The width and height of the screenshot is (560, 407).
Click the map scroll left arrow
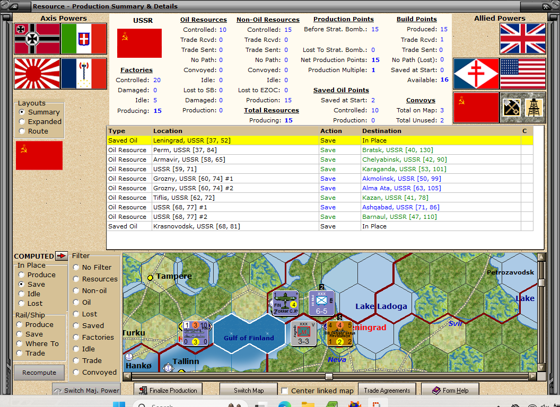[127, 376]
